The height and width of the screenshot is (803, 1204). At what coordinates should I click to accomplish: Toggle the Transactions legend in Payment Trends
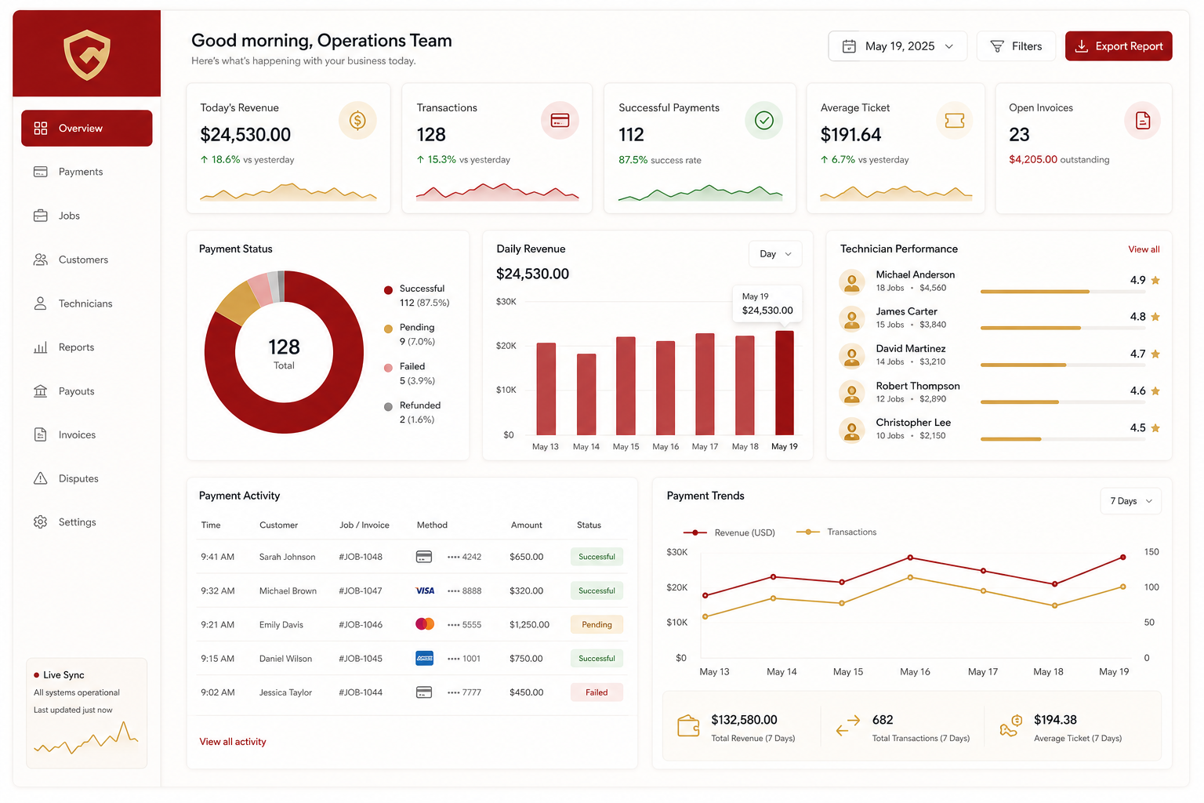click(836, 532)
